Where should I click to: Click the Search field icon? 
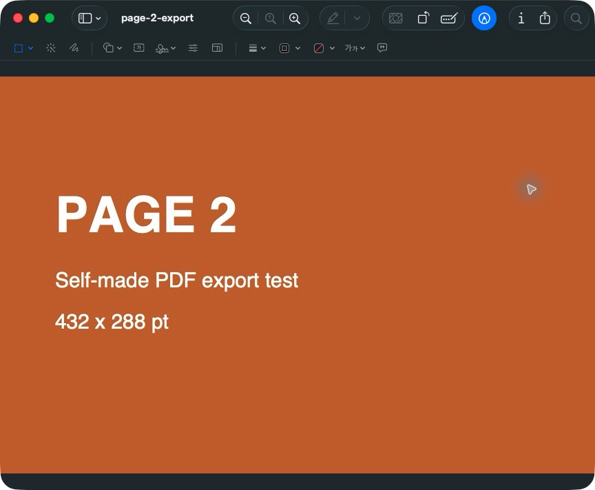coord(576,18)
